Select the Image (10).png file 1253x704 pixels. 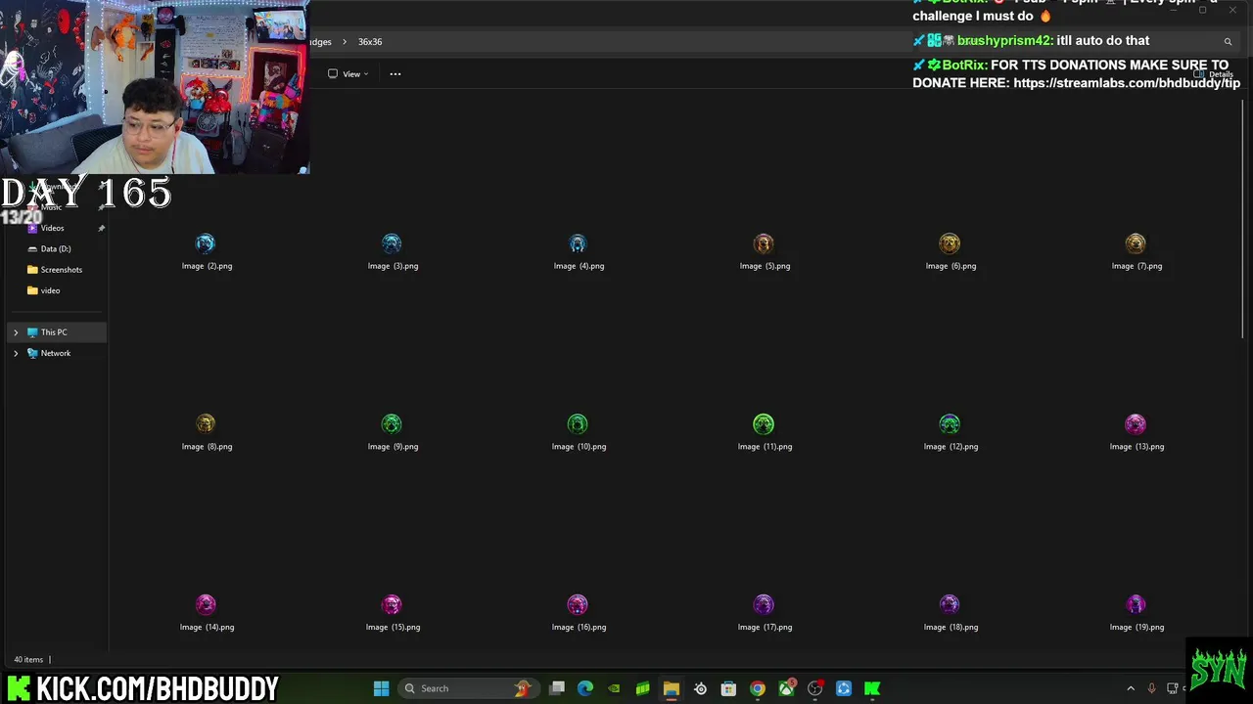tap(579, 433)
